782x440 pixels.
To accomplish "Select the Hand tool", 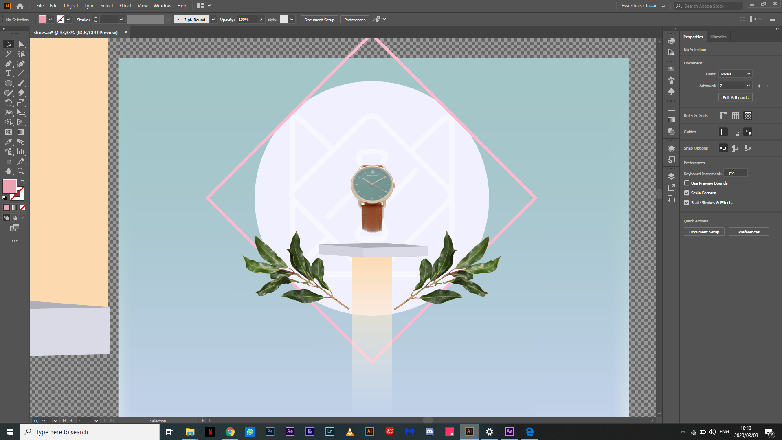I will pos(8,171).
